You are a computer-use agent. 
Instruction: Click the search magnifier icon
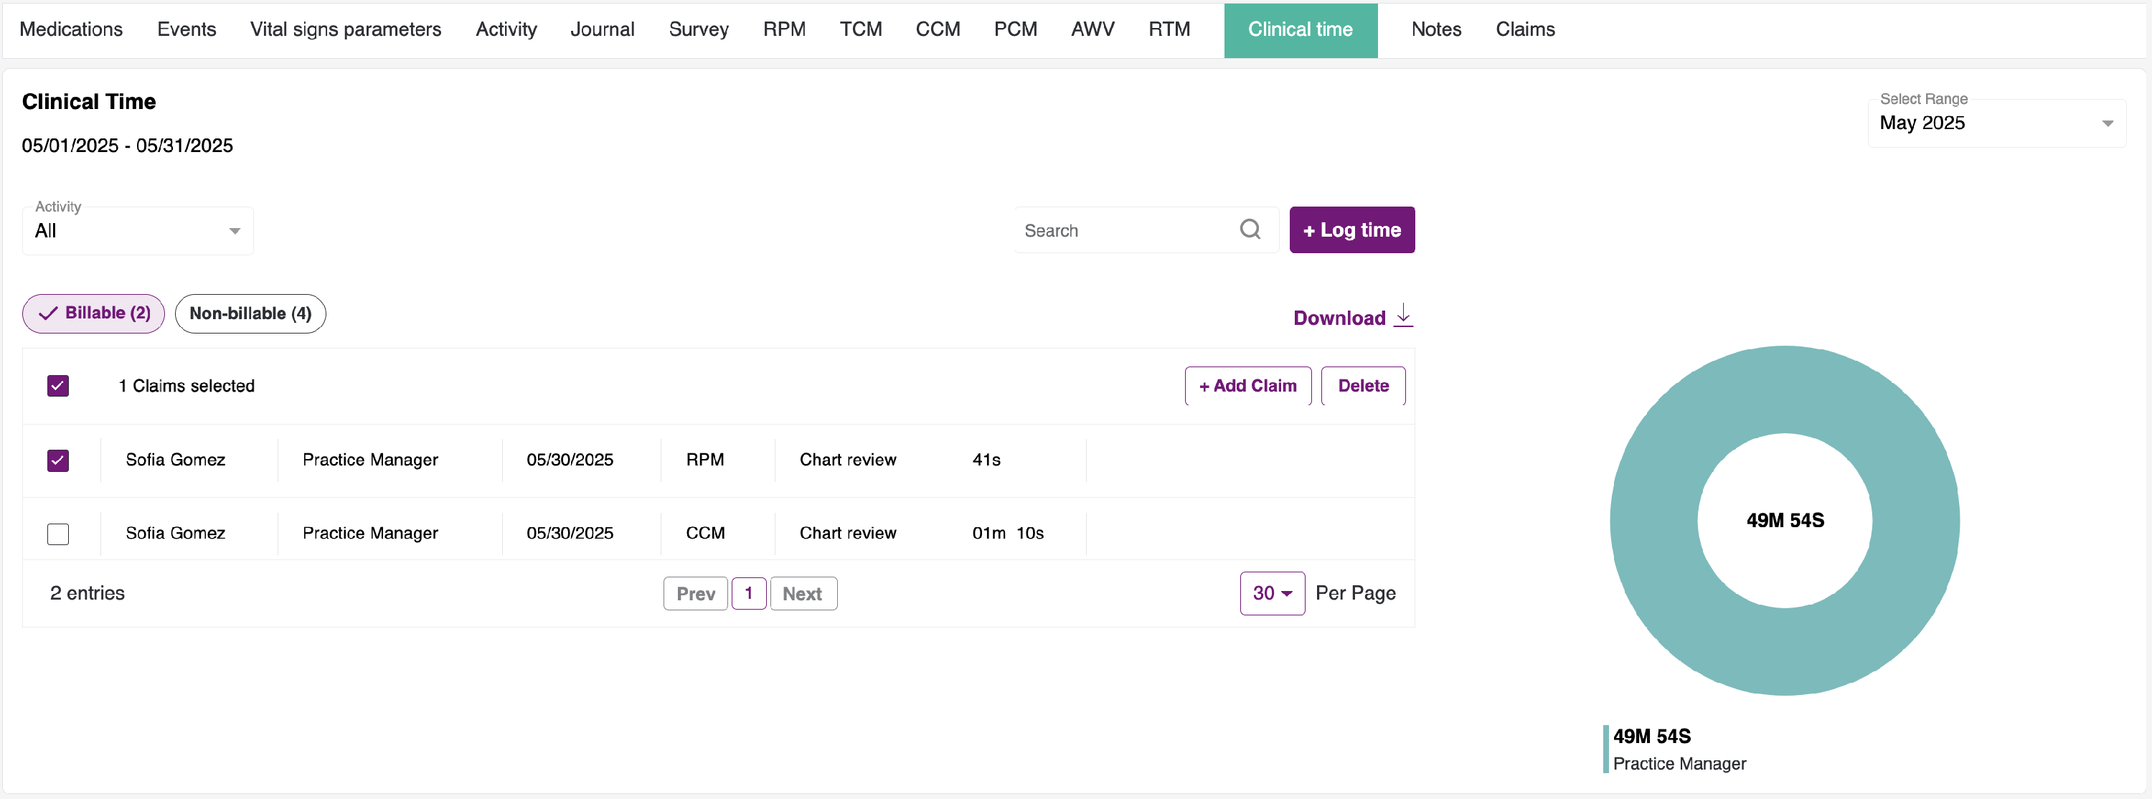click(x=1250, y=230)
